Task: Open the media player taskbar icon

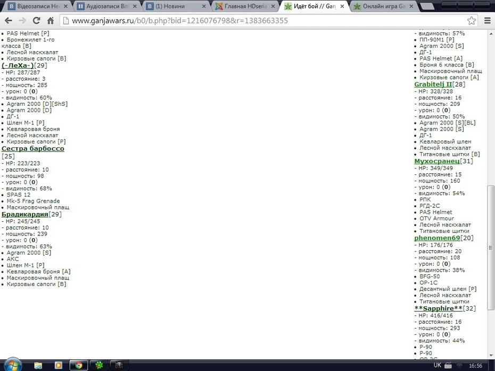Action: (x=59, y=365)
